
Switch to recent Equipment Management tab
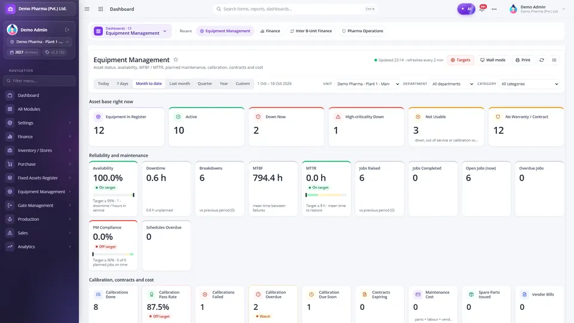click(x=225, y=31)
